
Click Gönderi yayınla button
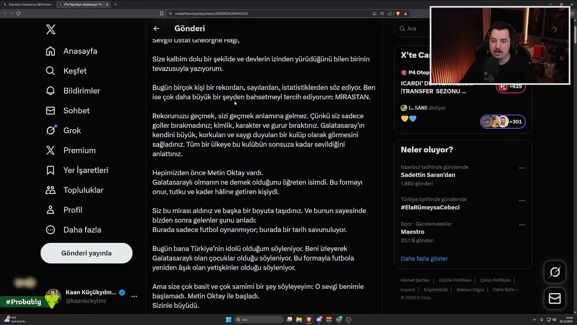coord(87,253)
